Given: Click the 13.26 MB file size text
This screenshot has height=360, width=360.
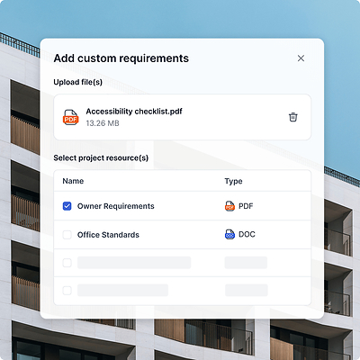Looking at the screenshot, I should (x=103, y=123).
